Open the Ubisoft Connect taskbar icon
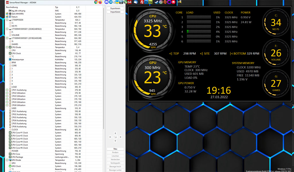Viewport: 294px width, 172px height. pyautogui.click(x=161, y=2)
